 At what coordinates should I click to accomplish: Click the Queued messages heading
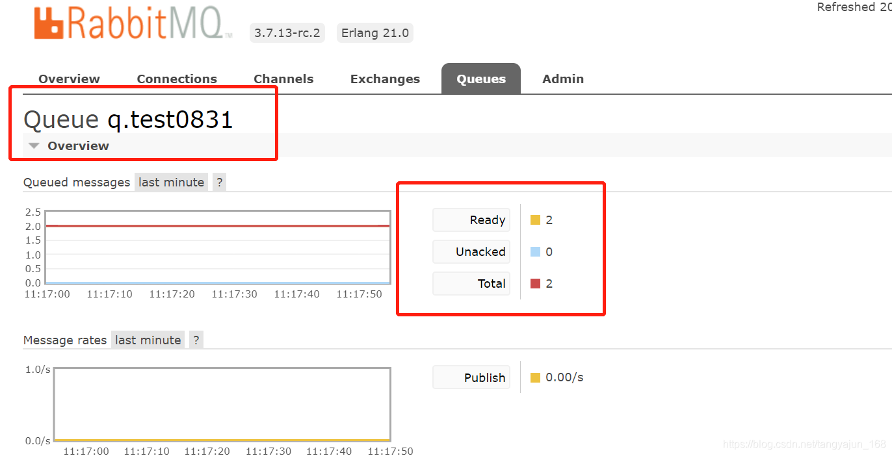(77, 183)
